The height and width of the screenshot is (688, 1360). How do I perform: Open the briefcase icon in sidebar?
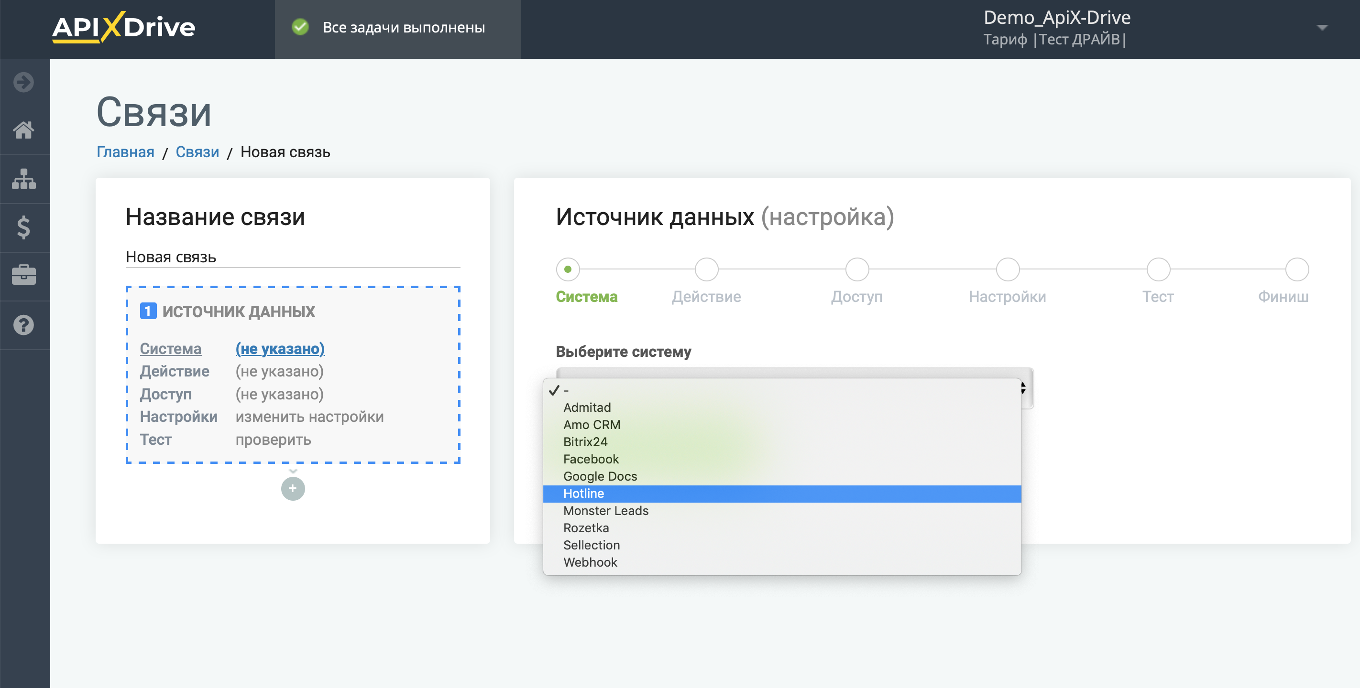pyautogui.click(x=24, y=275)
